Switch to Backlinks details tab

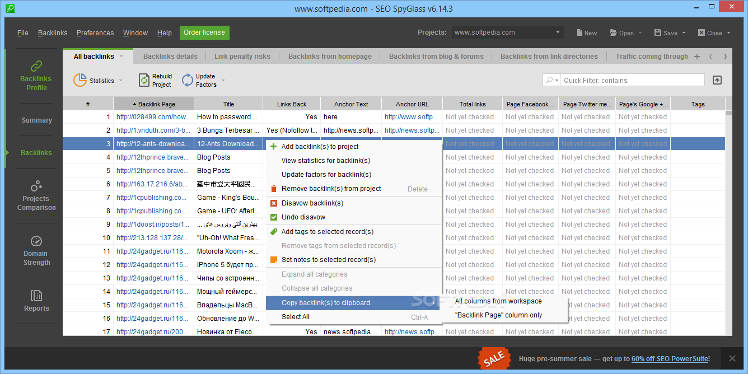170,57
